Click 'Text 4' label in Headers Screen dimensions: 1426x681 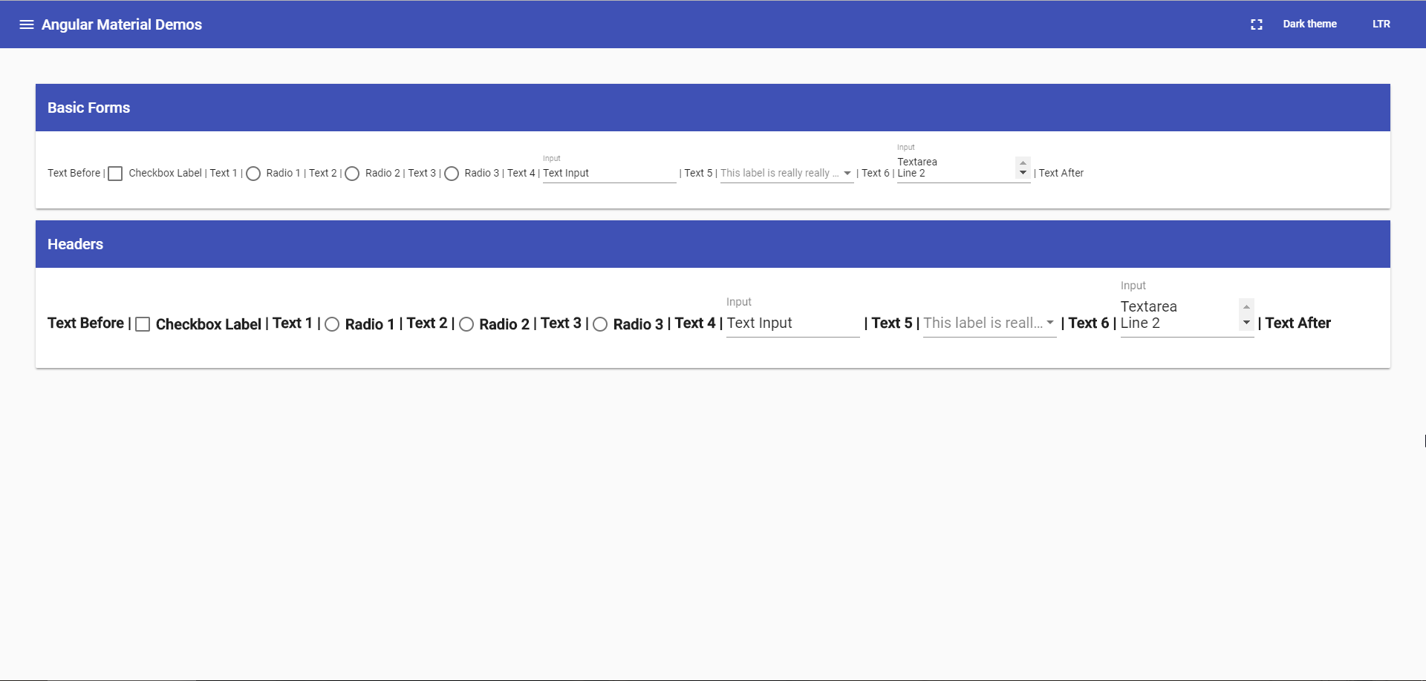[695, 323]
